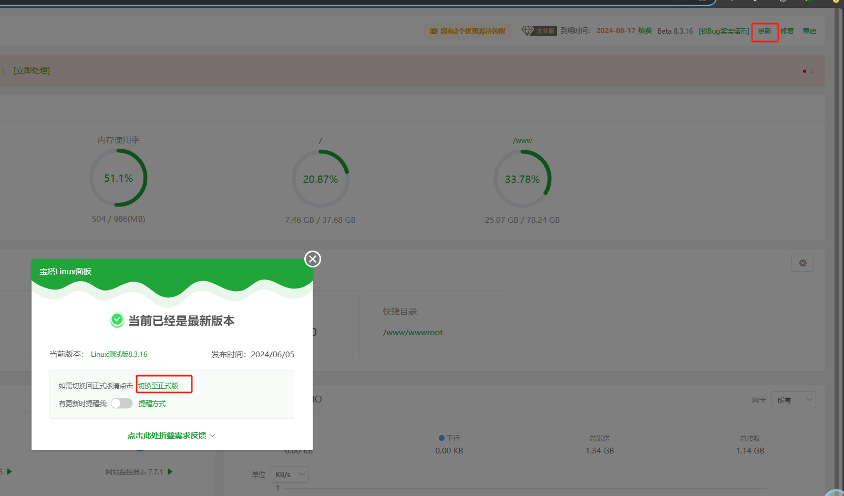The height and width of the screenshot is (496, 844).
Task: Click the 总发送 1.34 GB value
Action: tap(600, 450)
